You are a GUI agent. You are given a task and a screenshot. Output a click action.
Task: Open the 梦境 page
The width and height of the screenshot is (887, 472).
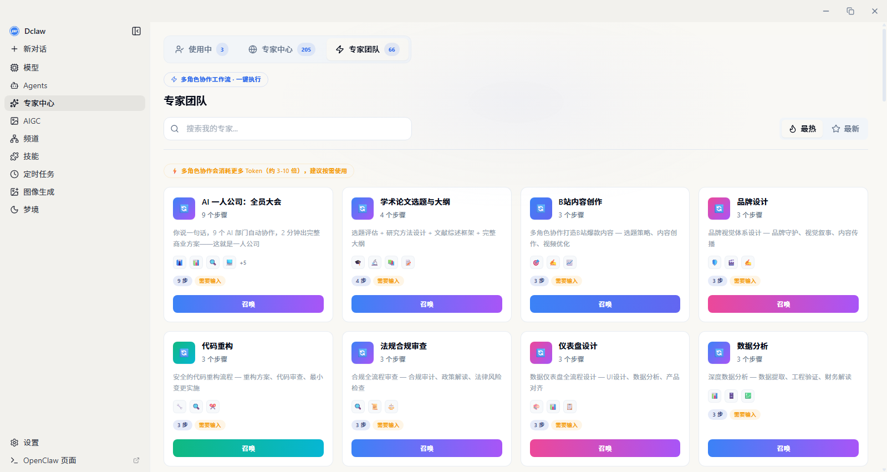(x=75, y=210)
